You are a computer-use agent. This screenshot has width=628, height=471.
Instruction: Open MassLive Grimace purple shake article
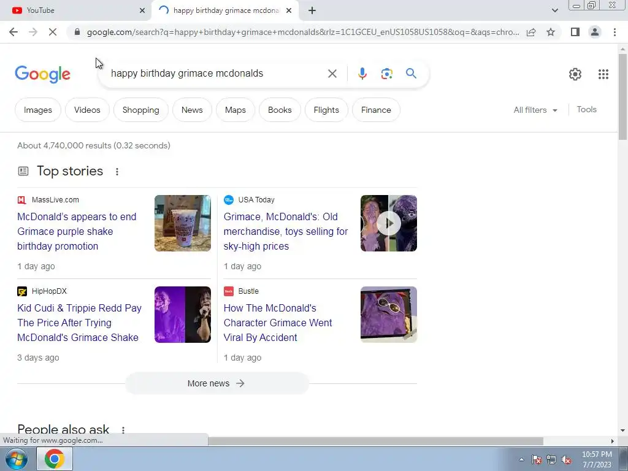77,231
